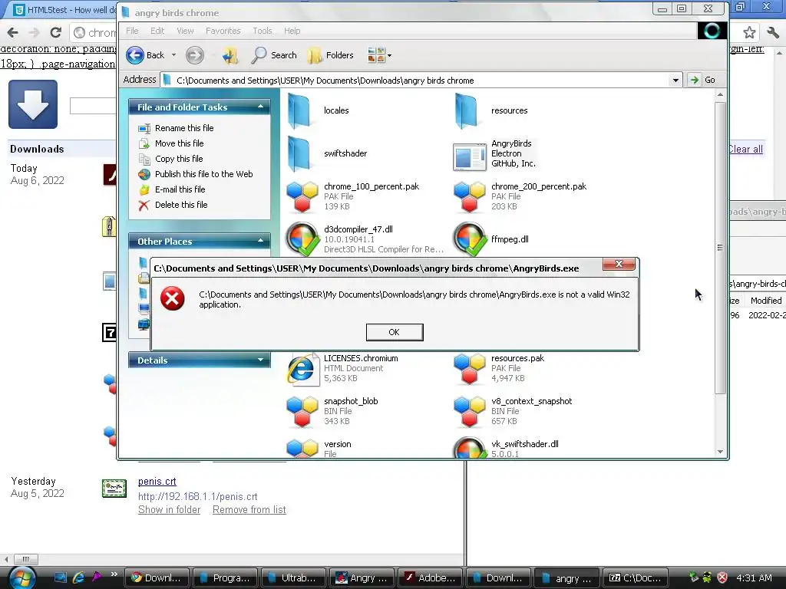Image resolution: width=786 pixels, height=589 pixels.
Task: Open the File menu
Action: 132,31
